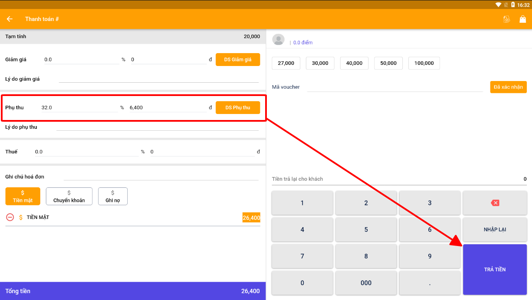Tap the card-stack icon beside the shopping bag
Viewport: 532px width, 300px height.
[506, 19]
